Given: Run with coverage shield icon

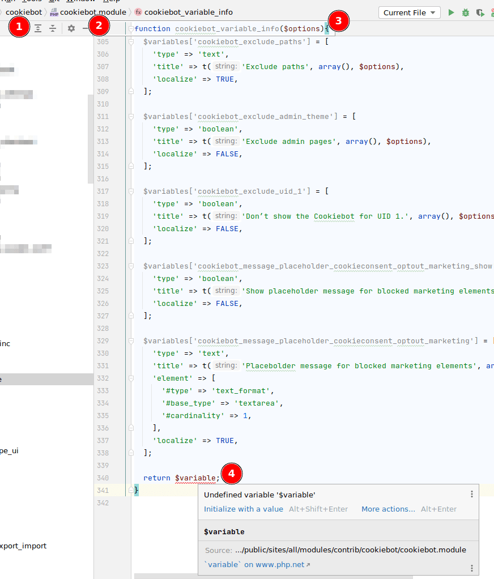Looking at the screenshot, I should tap(480, 12).
